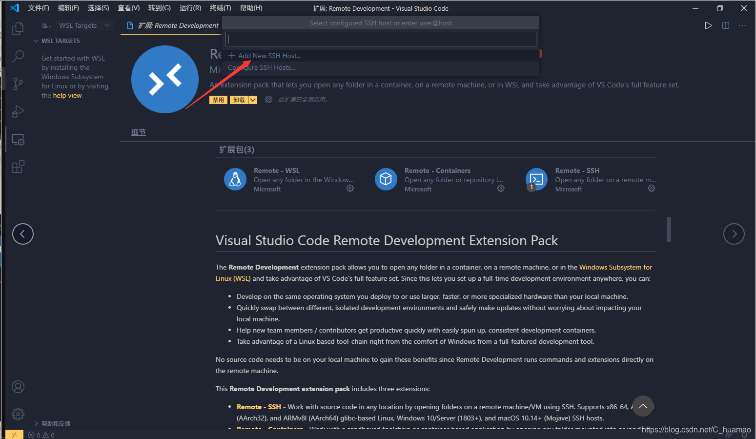
Task: Open the extension's manage gear beside 卸载
Action: [268, 100]
